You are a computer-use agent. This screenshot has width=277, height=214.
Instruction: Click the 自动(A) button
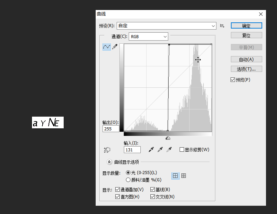[246, 59]
